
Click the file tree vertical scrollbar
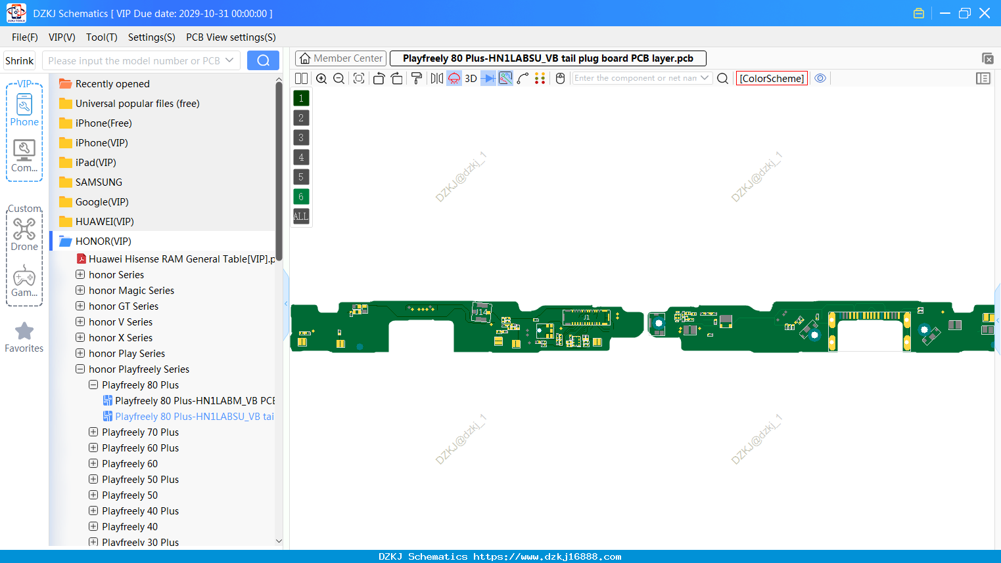pos(279,171)
